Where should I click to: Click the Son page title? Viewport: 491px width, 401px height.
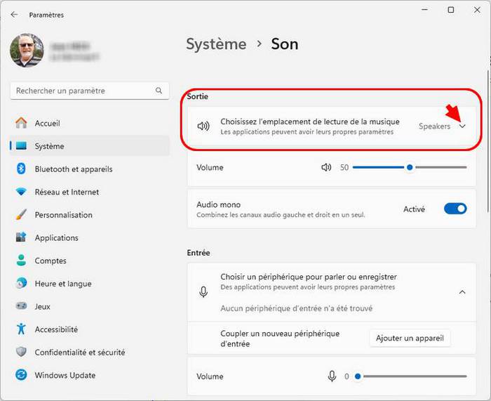pos(284,44)
